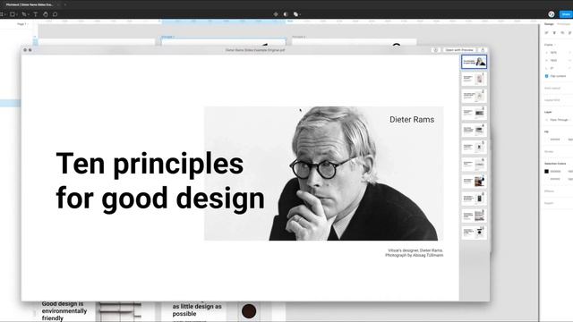
Task: Click the Selection Colors section header
Action: pos(555,164)
